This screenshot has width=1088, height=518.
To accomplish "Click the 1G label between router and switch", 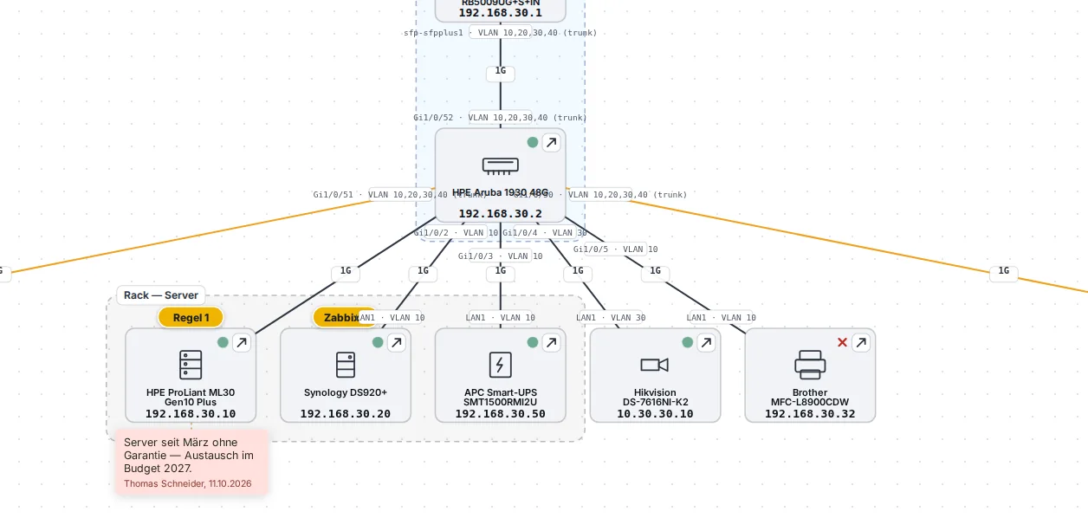I will click(501, 72).
